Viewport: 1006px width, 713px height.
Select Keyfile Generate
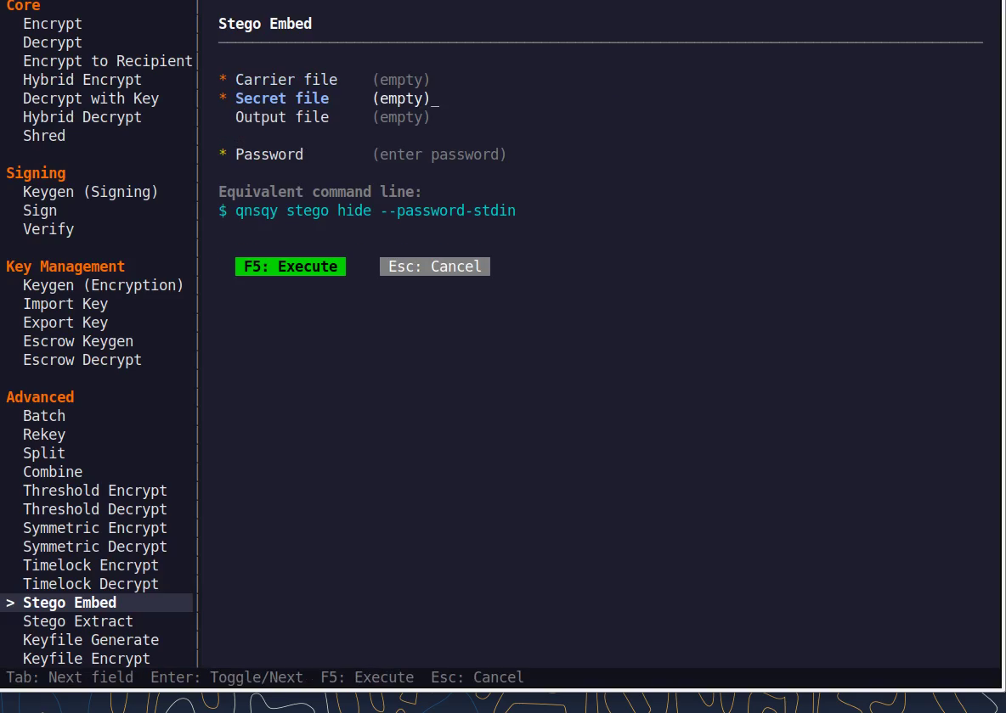[91, 639]
